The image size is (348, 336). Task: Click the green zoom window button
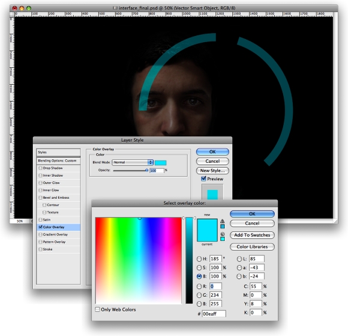tap(29, 8)
